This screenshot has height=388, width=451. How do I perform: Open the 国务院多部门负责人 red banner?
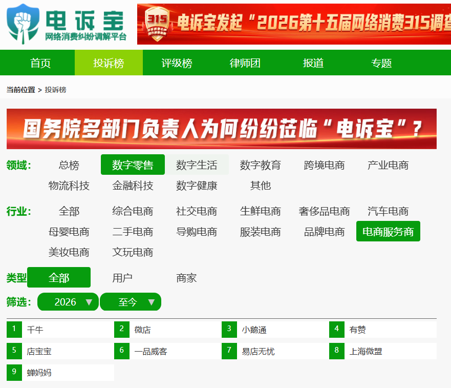click(x=222, y=129)
